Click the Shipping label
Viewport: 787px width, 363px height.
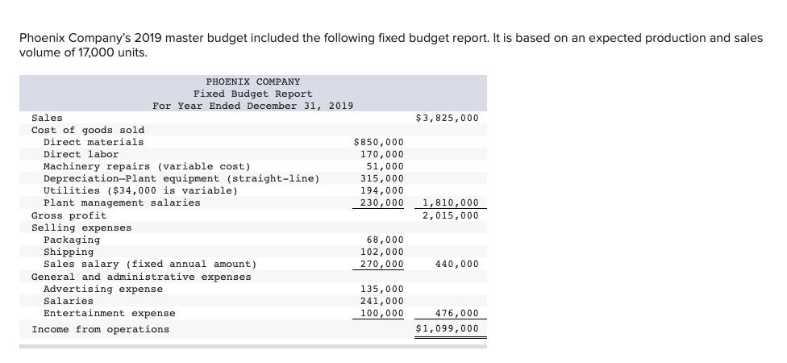click(x=69, y=252)
